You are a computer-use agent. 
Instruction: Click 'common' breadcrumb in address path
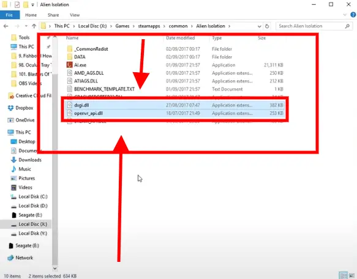178,26
